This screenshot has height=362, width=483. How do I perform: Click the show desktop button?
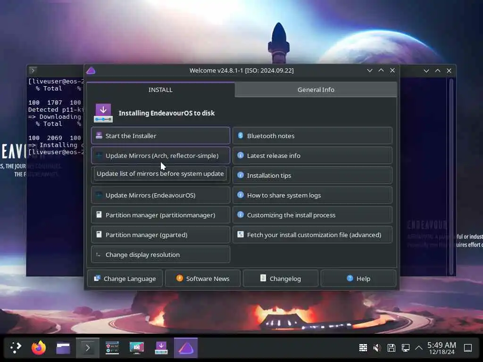pyautogui.click(x=468, y=348)
